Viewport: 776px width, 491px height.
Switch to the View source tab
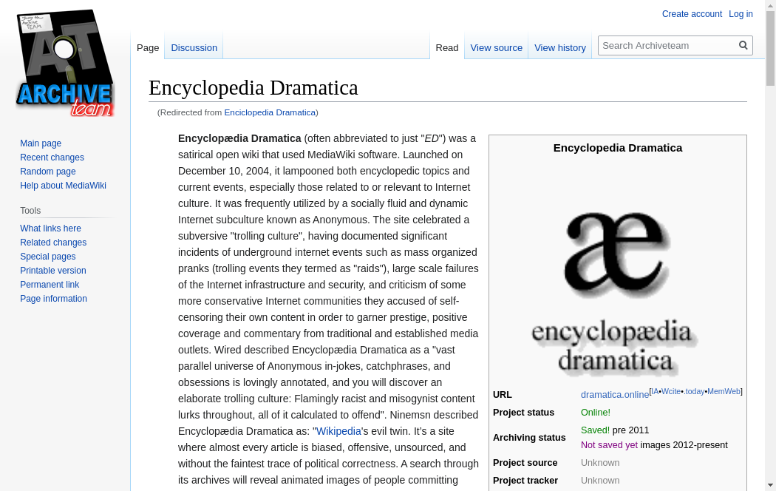coord(496,47)
